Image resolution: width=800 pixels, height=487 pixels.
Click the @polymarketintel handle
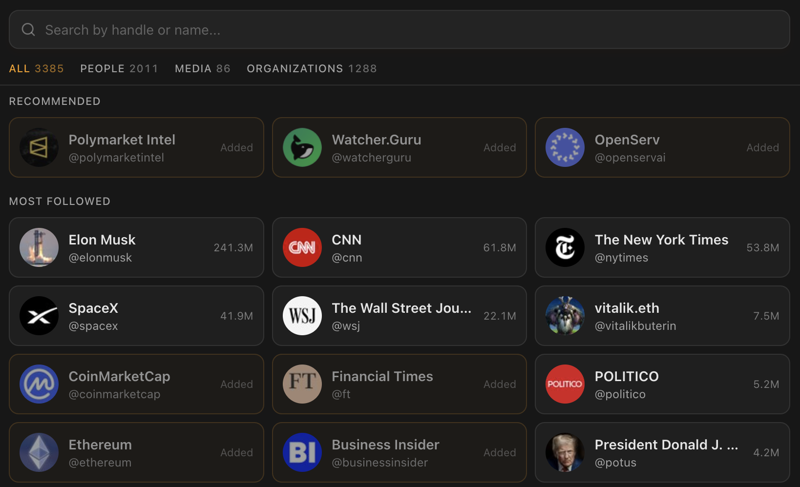point(116,158)
